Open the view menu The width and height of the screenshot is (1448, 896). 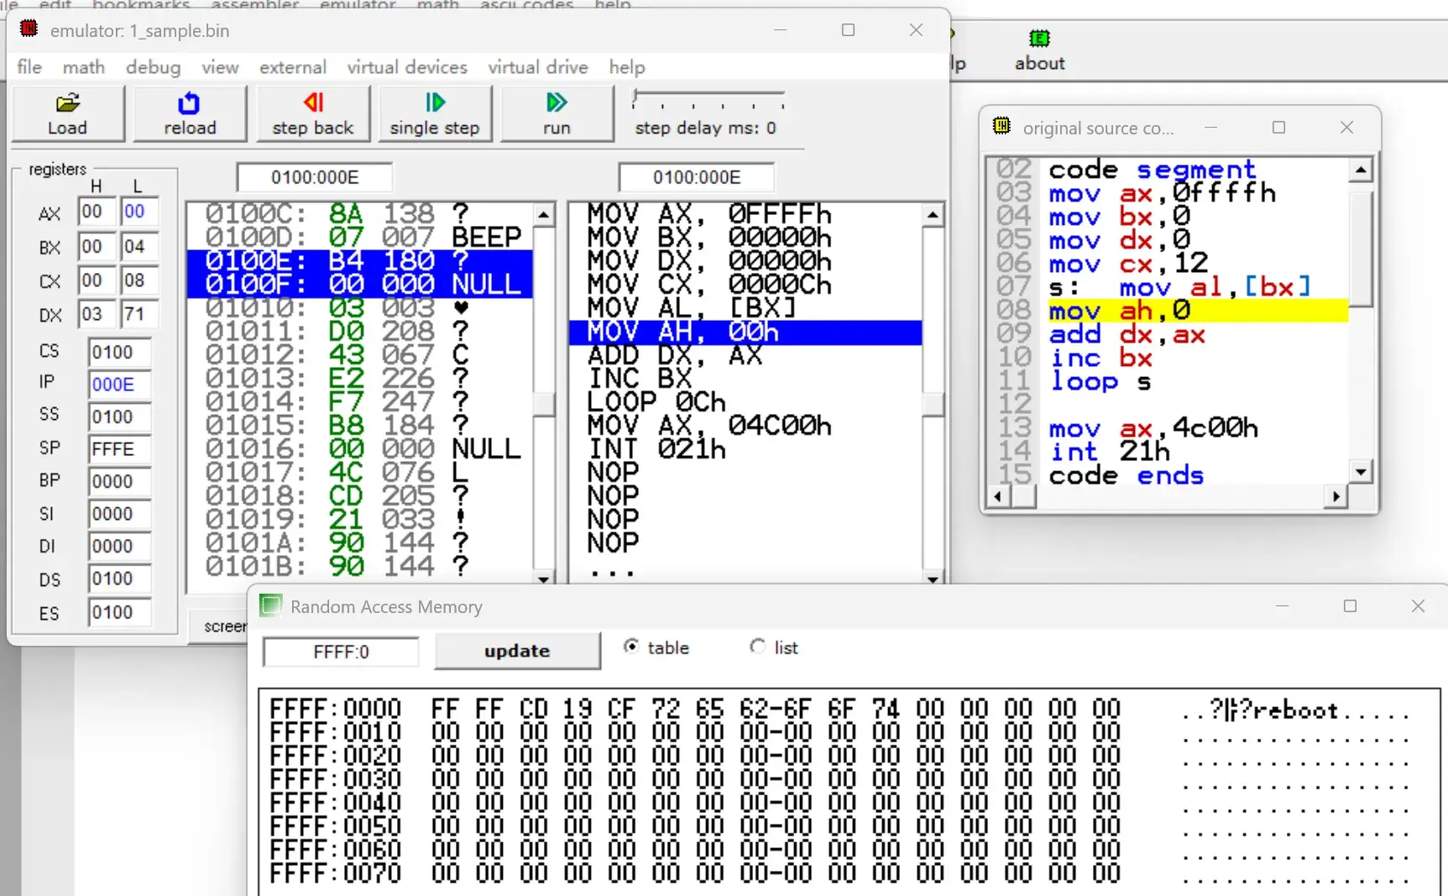point(220,67)
